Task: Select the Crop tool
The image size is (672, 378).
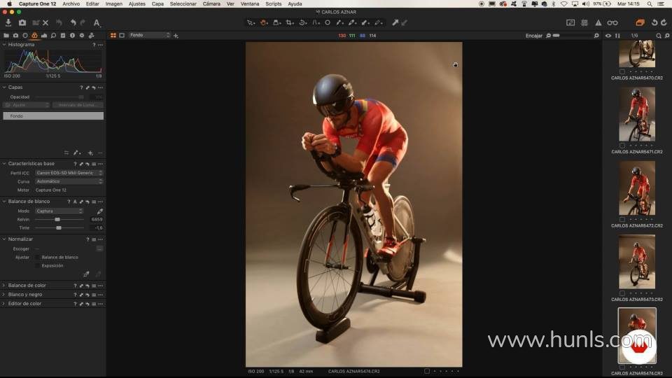Action: pyautogui.click(x=290, y=22)
